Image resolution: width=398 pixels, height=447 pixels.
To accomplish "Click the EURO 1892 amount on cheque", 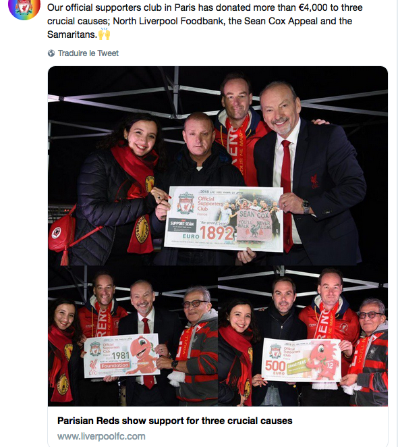I will [x=208, y=234].
